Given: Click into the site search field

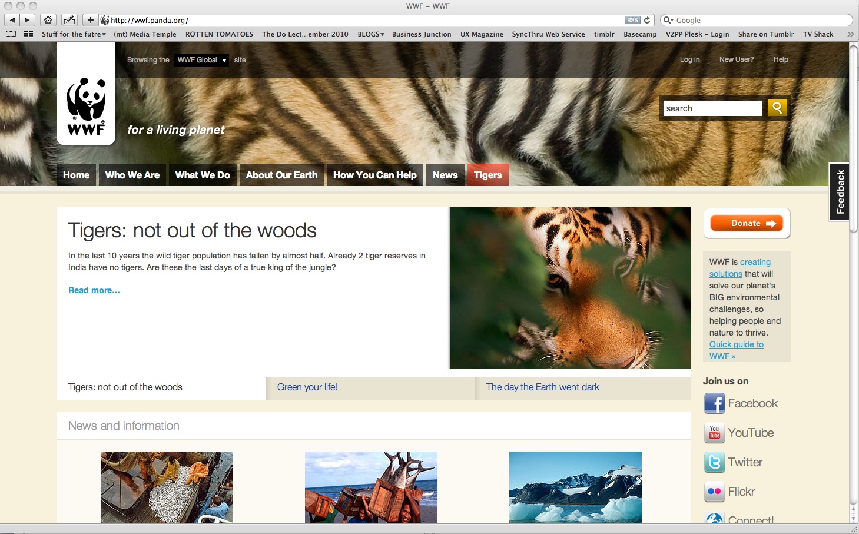Looking at the screenshot, I should 712,108.
